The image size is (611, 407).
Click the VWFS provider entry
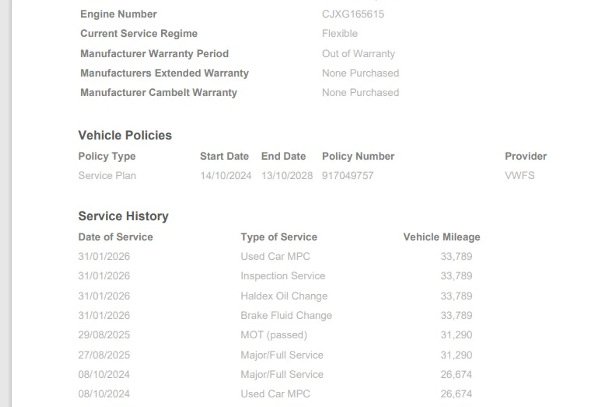(519, 176)
